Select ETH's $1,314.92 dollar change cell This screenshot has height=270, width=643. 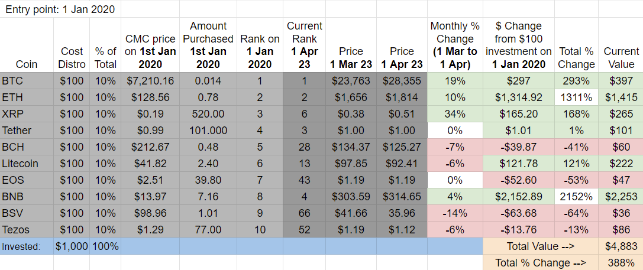[x=518, y=97]
